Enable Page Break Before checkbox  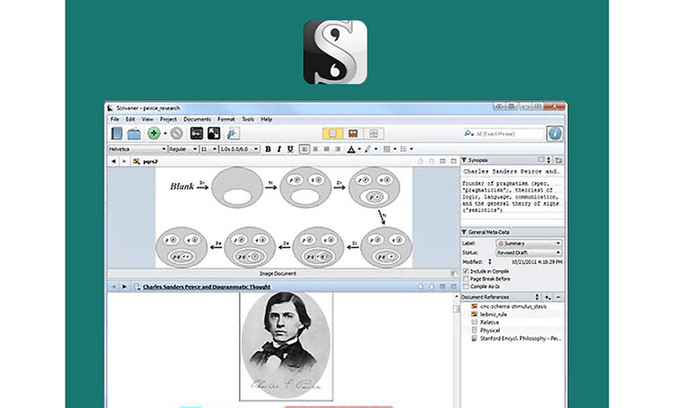coord(466,279)
